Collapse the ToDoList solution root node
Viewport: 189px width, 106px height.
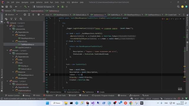pos(5,23)
